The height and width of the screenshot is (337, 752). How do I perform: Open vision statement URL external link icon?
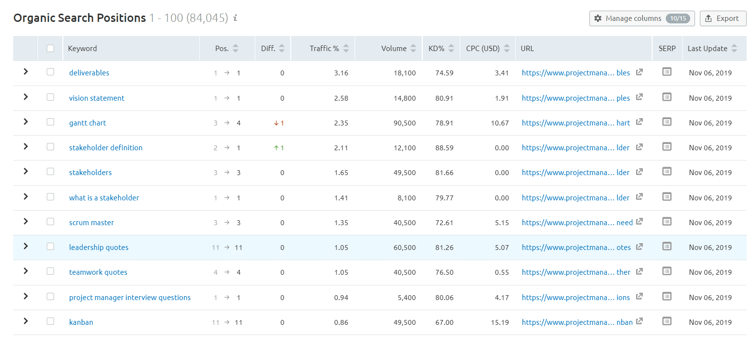(639, 97)
